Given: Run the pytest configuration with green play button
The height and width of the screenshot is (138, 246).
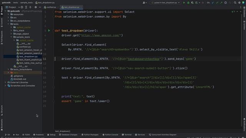Looking at the screenshot, I should click(x=184, y=3).
